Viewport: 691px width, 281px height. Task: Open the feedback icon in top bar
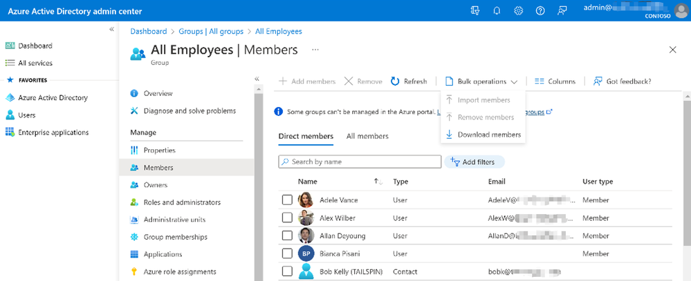[x=562, y=11]
